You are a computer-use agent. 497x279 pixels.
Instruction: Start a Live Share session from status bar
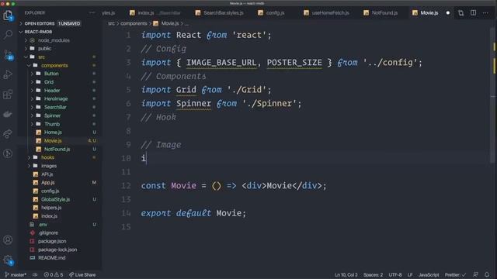point(82,274)
